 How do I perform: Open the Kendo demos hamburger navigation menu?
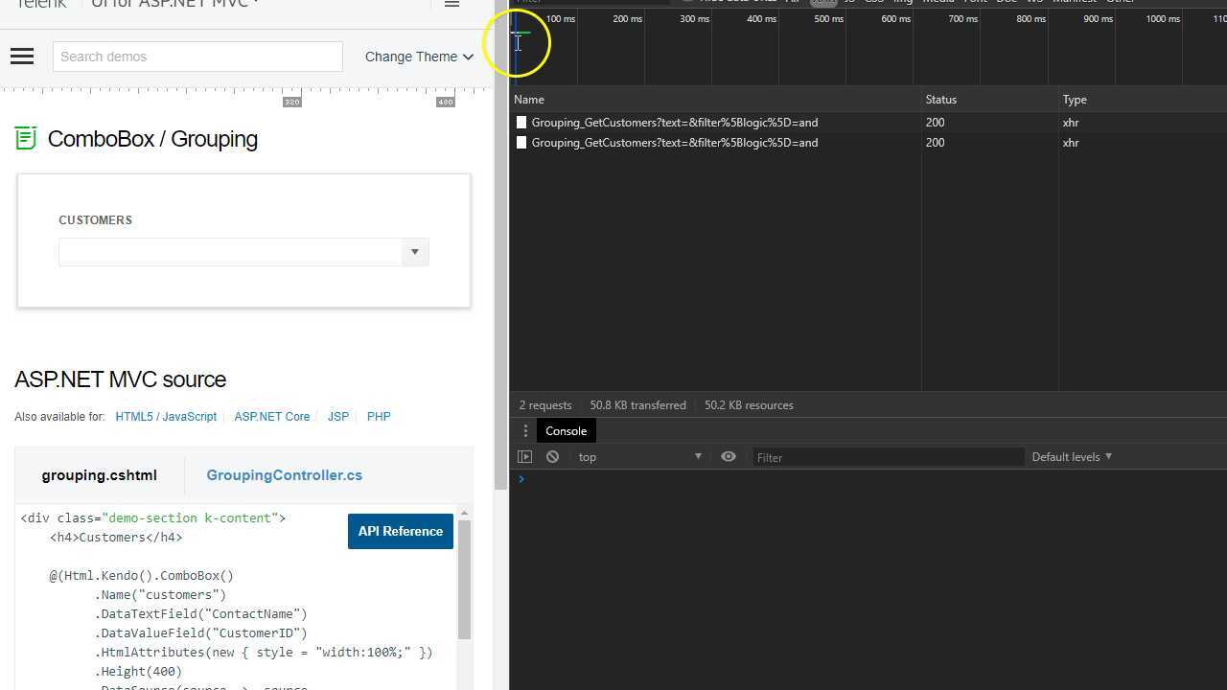[x=21, y=56]
